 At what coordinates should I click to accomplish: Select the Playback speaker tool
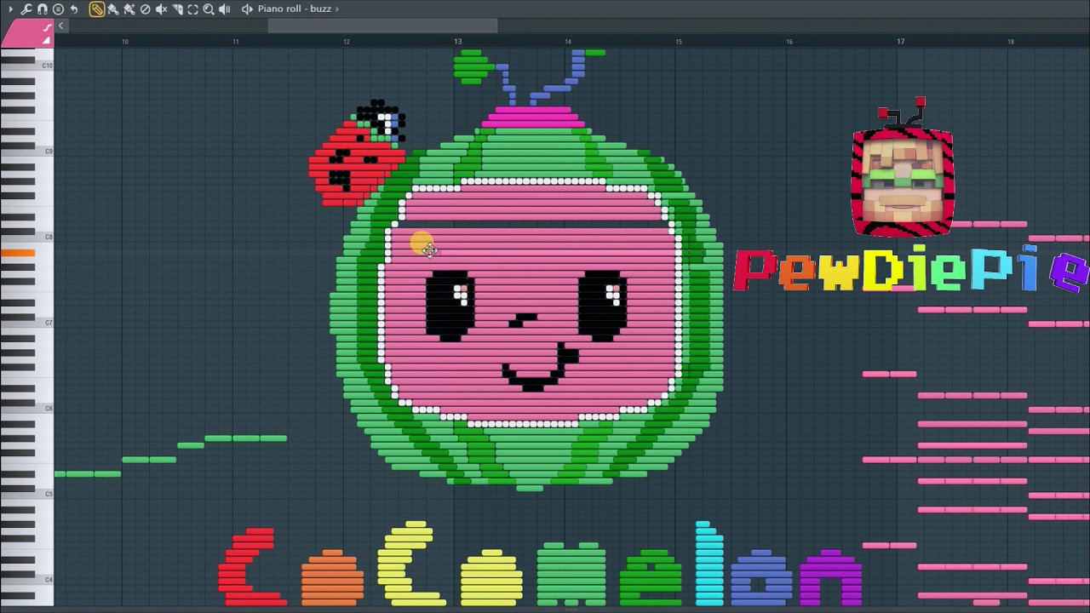(x=225, y=9)
